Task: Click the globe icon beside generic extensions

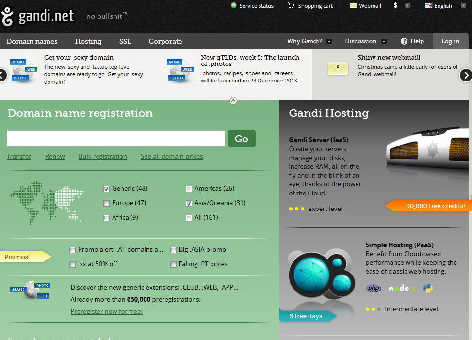Action: [x=31, y=290]
